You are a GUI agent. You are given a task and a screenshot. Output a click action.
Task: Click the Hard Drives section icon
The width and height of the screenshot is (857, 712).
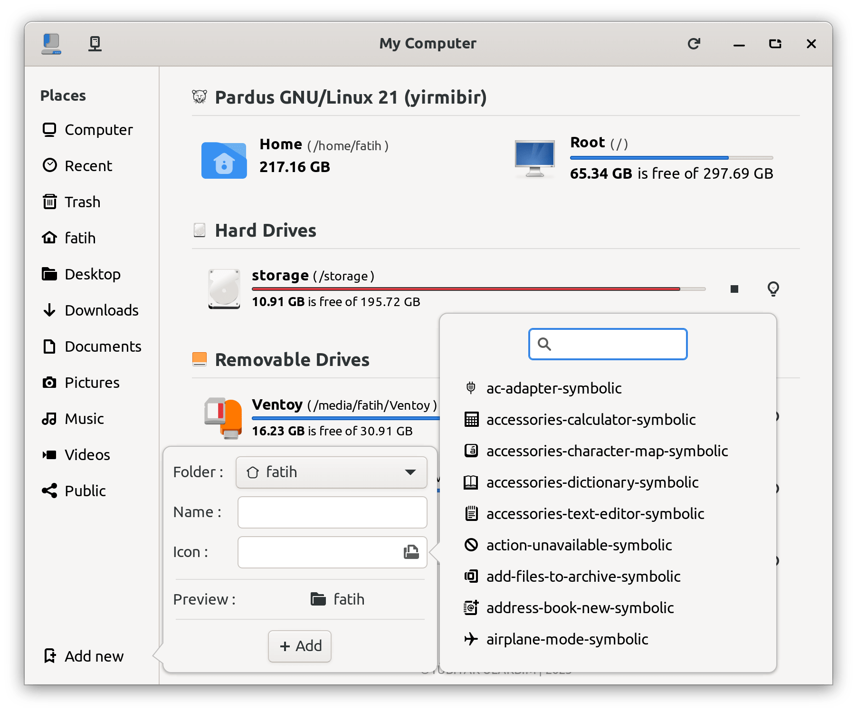pos(200,231)
